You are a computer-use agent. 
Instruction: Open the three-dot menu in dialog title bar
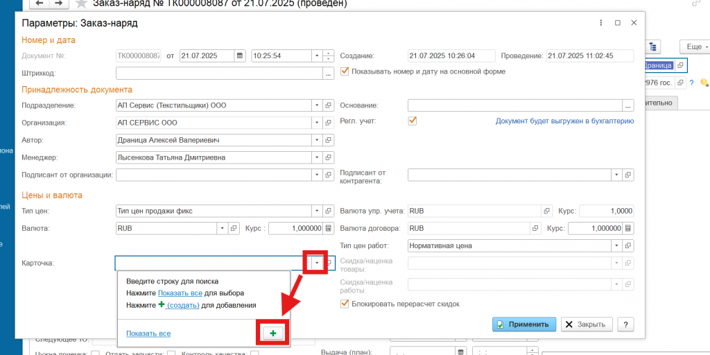pyautogui.click(x=600, y=23)
